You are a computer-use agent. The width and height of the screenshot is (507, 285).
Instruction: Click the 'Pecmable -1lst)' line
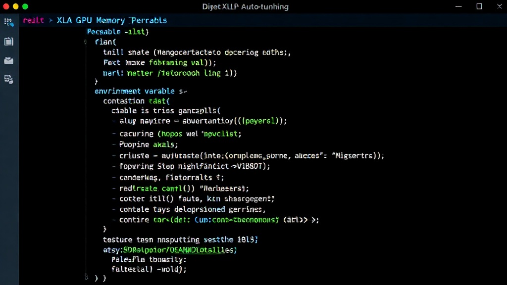(118, 32)
